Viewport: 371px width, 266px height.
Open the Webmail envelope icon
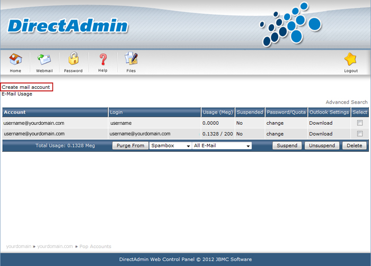[44, 59]
